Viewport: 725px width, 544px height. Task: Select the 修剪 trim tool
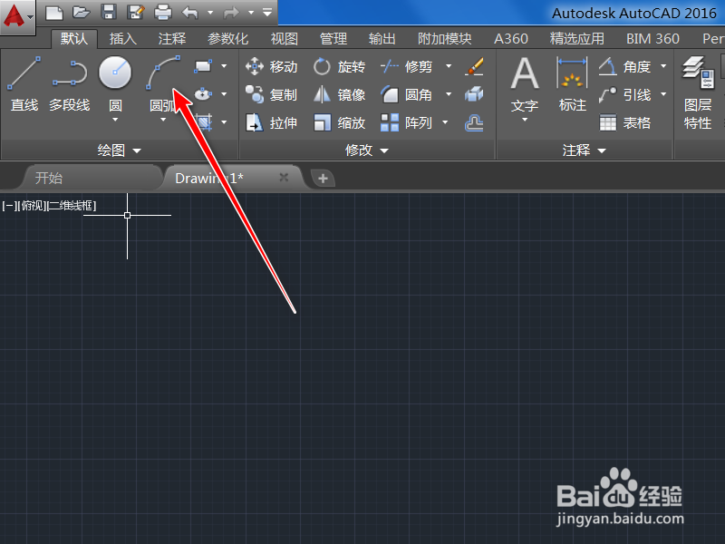pyautogui.click(x=406, y=66)
